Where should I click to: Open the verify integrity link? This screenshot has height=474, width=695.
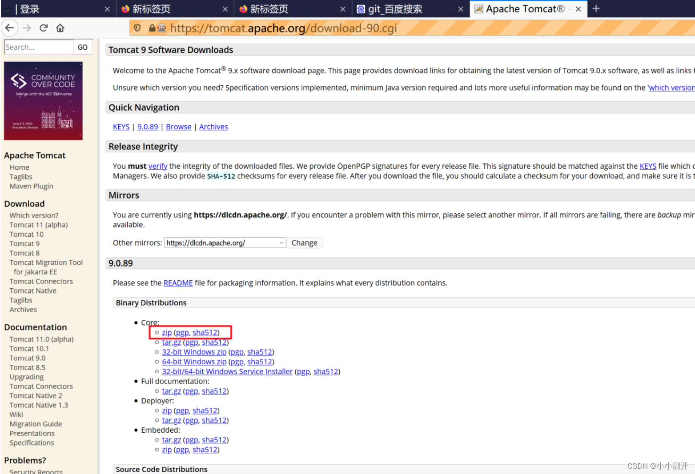(x=158, y=166)
